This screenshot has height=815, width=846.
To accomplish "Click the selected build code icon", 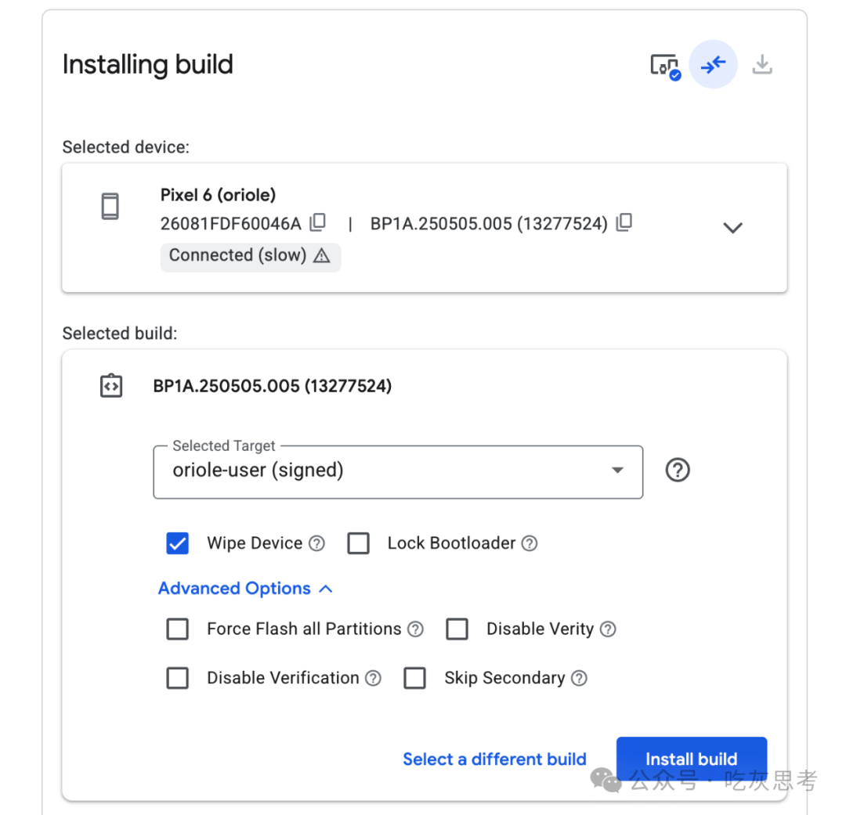I will [111, 386].
